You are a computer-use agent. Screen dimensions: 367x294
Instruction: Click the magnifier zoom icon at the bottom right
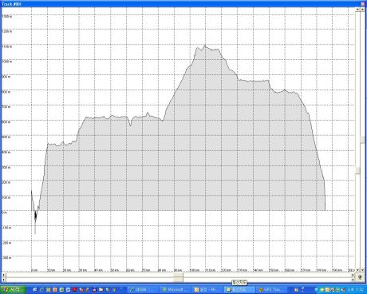[360, 277]
